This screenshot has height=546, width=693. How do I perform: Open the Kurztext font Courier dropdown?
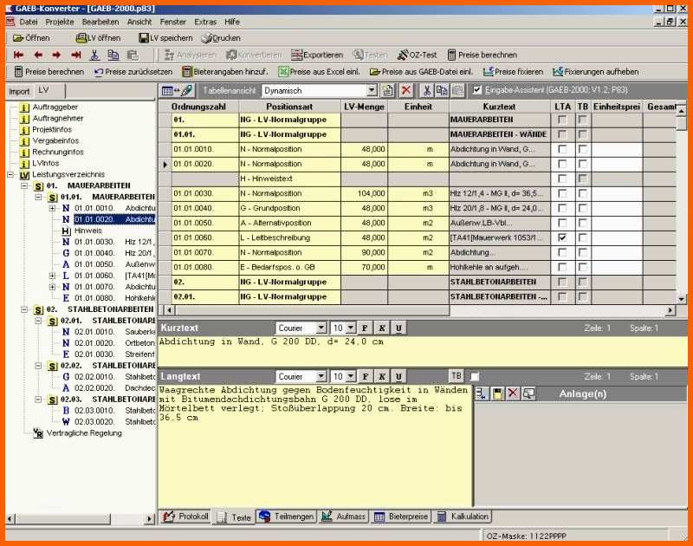click(321, 328)
